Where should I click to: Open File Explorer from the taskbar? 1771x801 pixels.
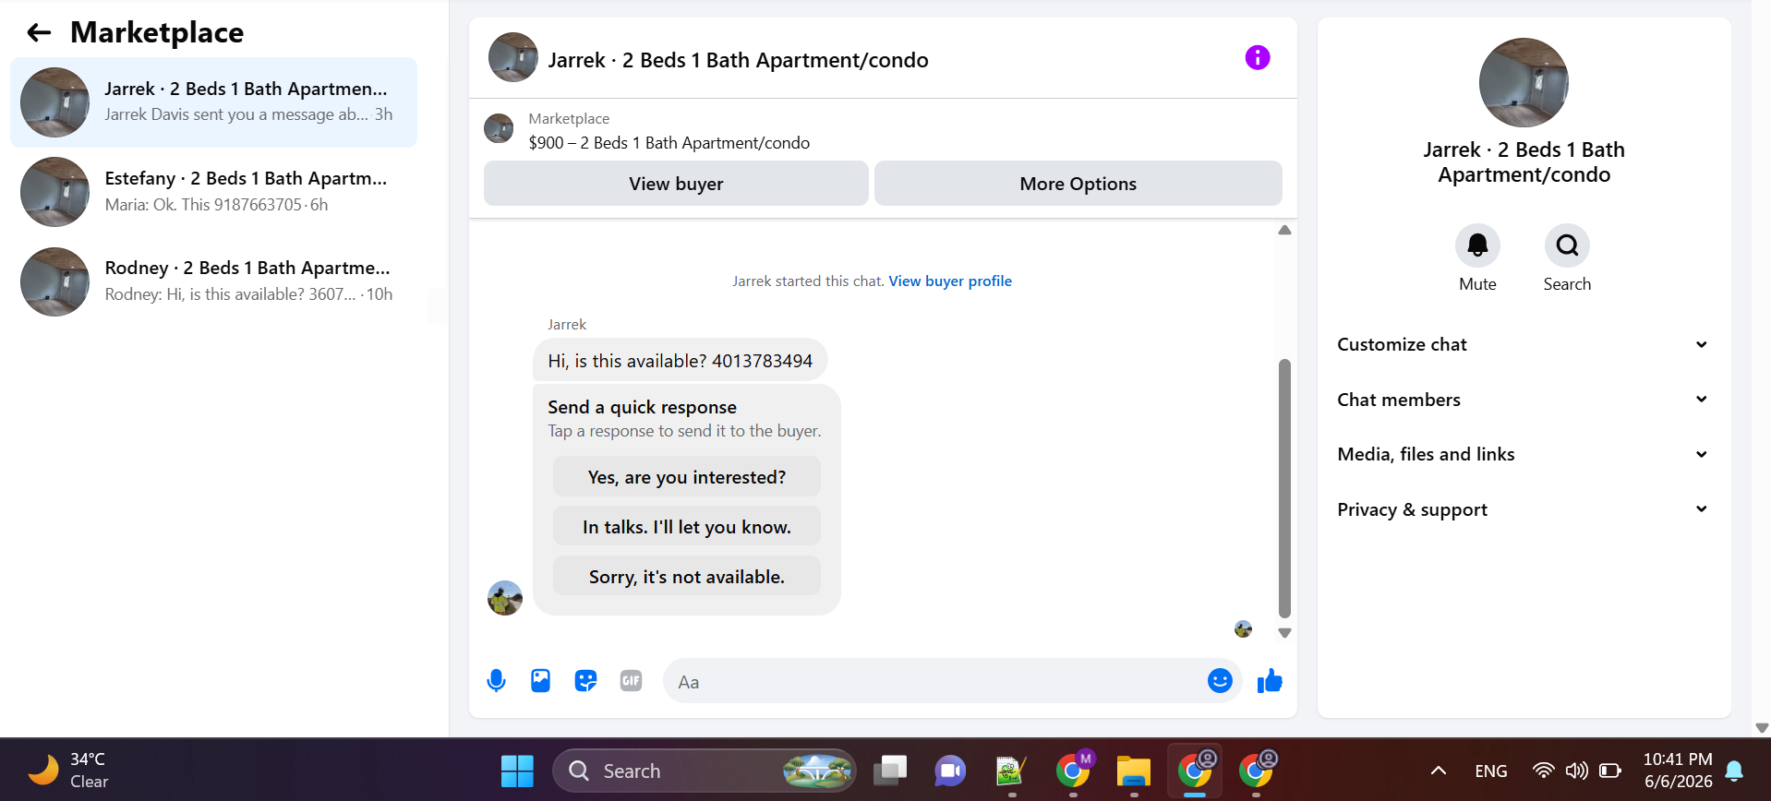click(1133, 771)
